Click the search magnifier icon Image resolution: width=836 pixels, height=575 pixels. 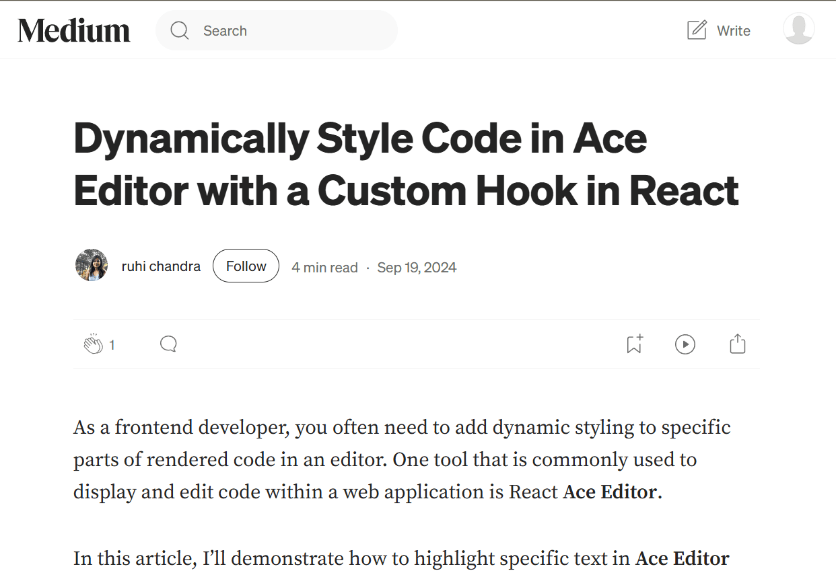coord(179,30)
